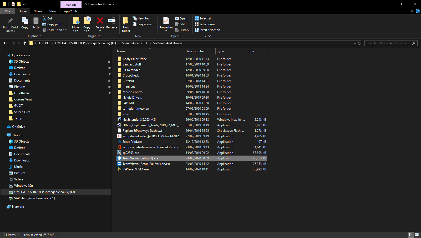This screenshot has width=421, height=238.
Task: Expand the Open button dropdown arrow
Action: (x=189, y=18)
